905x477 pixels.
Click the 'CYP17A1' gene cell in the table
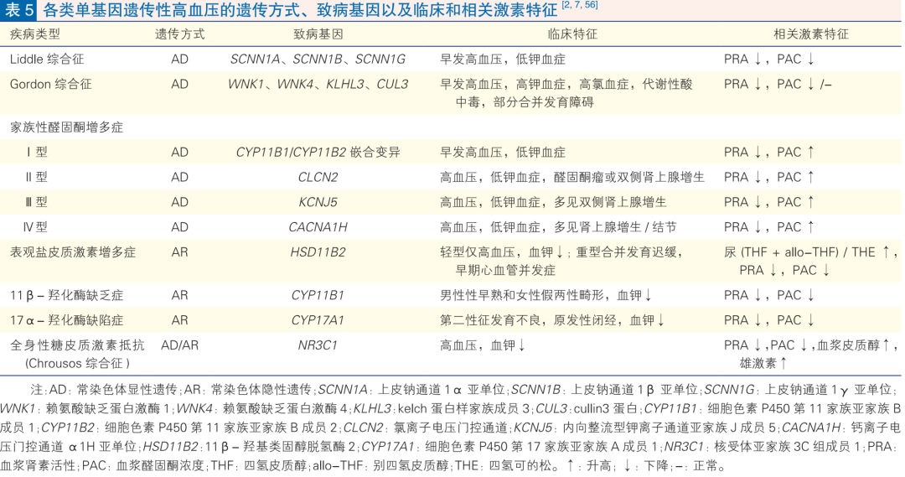click(318, 320)
